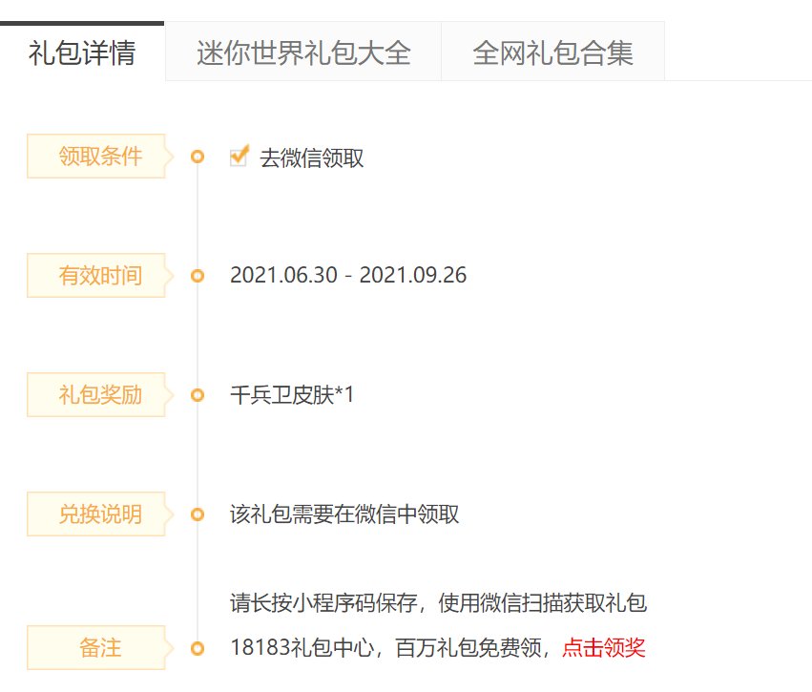Image resolution: width=812 pixels, height=692 pixels.
Task: Click the orange timeline dot beside 兑换说明
Action: pyautogui.click(x=198, y=514)
